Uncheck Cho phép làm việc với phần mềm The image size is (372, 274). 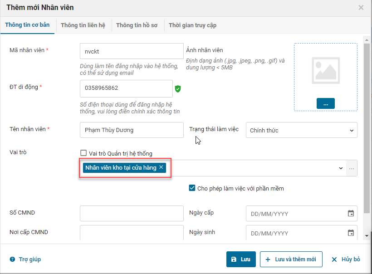[x=192, y=188]
